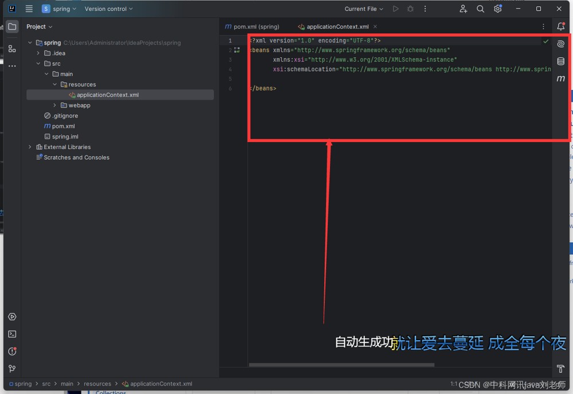573x394 pixels.
Task: Open the Version control dropdown
Action: pos(108,9)
